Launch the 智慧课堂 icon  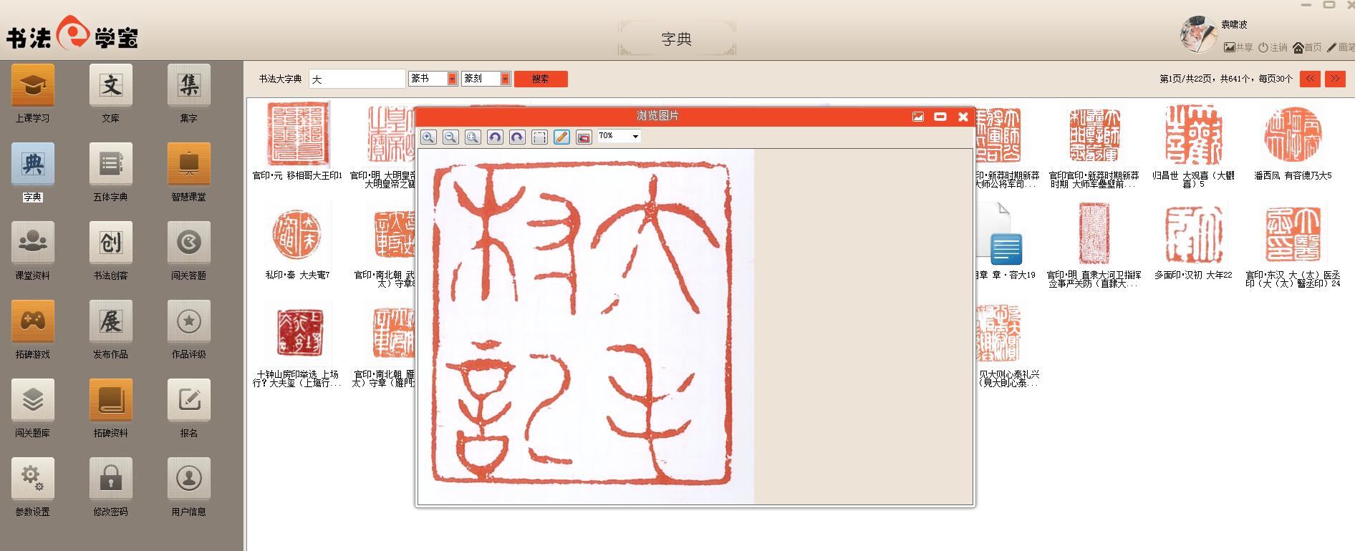pyautogui.click(x=189, y=165)
